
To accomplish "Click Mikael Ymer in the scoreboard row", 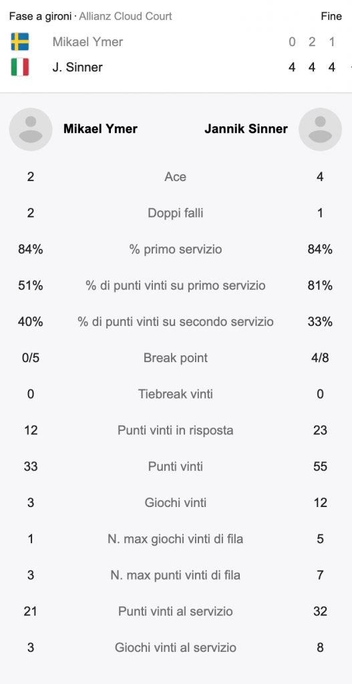I will click(87, 42).
